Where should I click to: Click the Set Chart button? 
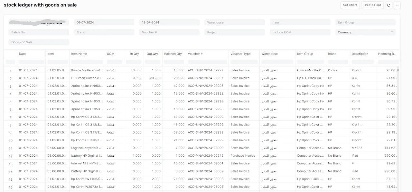tap(350, 5)
